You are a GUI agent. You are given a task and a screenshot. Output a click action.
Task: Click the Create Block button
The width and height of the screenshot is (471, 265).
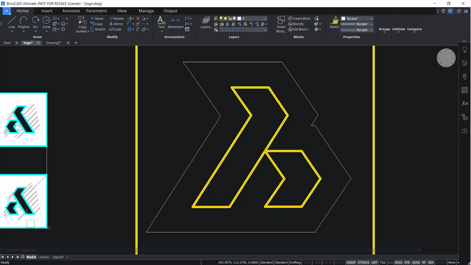pos(299,18)
